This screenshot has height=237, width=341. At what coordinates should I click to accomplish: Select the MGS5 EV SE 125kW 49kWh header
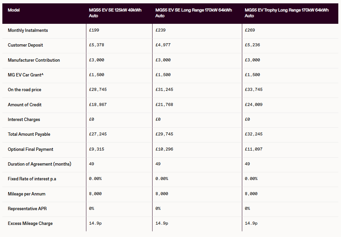[115, 13]
